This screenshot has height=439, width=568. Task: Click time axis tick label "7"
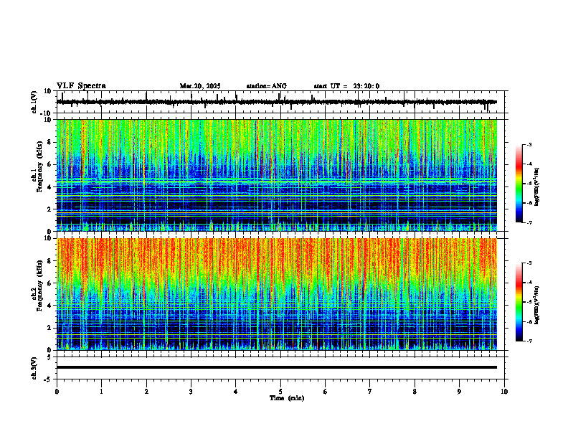[x=370, y=392]
